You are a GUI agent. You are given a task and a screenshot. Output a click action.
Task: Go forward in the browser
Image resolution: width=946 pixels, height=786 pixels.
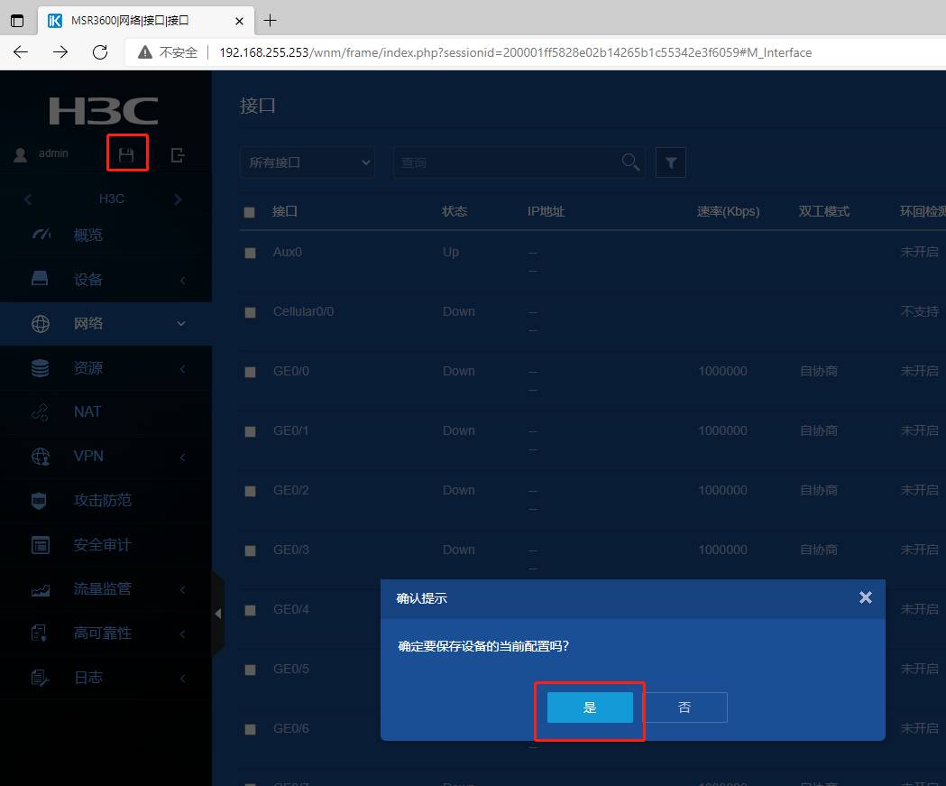(60, 52)
